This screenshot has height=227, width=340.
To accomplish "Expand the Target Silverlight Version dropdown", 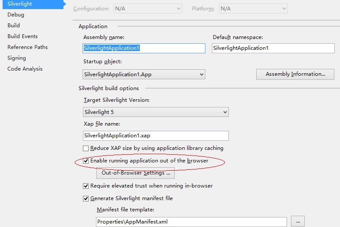I will (x=156, y=112).
